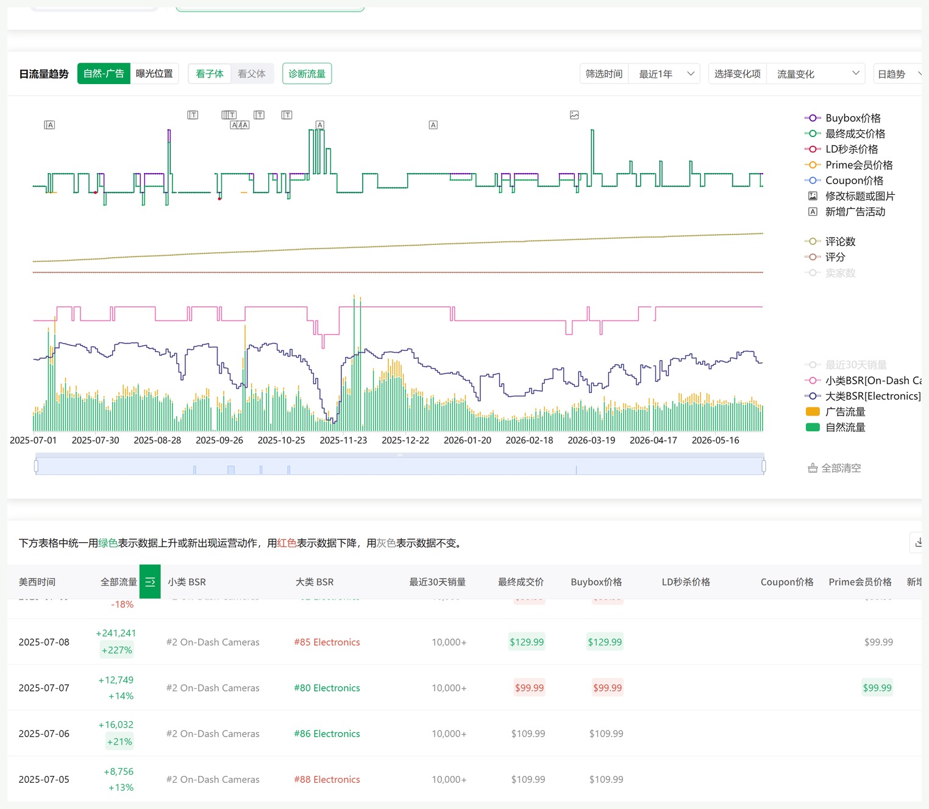Open the 流量变化 change item dropdown
Viewport: 929px width, 809px height.
816,74
